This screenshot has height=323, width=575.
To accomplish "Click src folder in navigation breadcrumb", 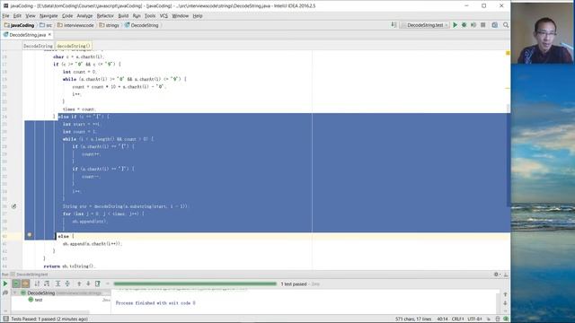I will [46, 25].
